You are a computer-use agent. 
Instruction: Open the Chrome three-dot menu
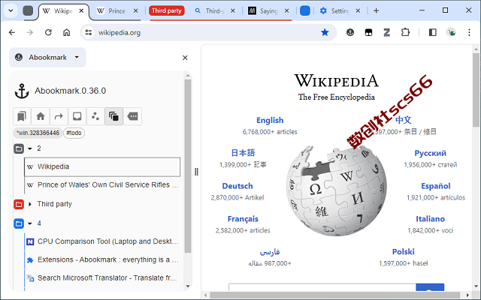(x=469, y=32)
